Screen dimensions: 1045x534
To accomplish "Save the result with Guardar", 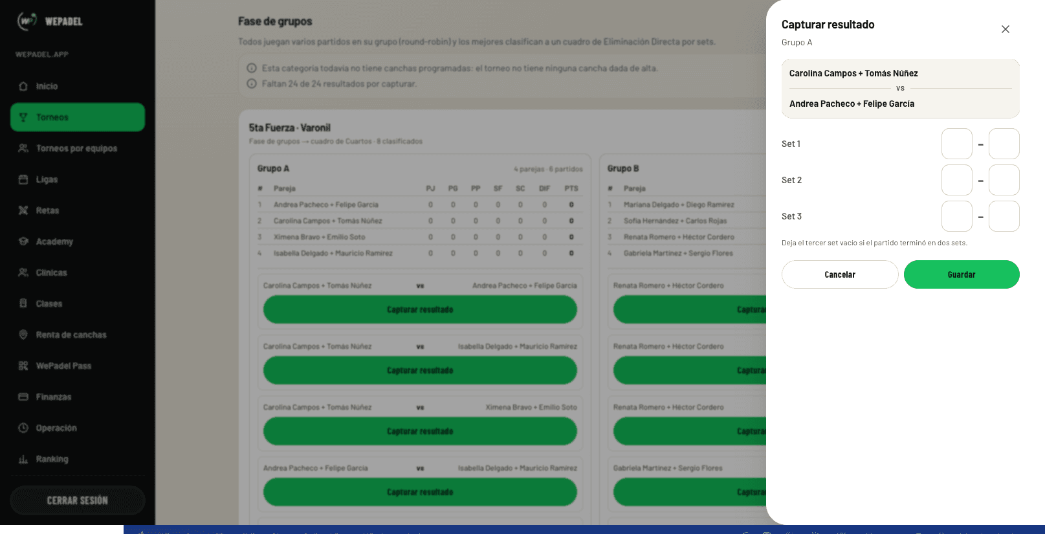I will (962, 274).
